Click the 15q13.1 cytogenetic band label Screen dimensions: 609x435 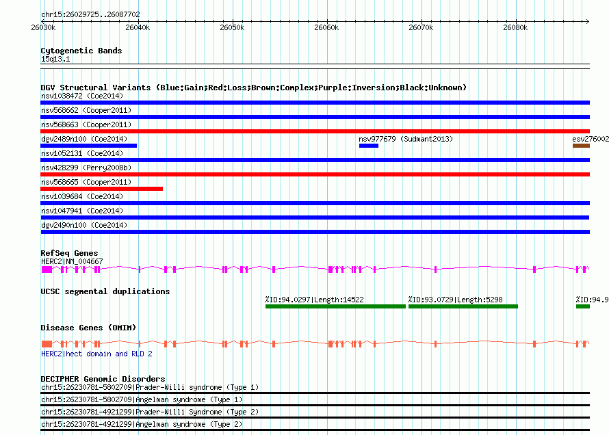[x=55, y=59]
